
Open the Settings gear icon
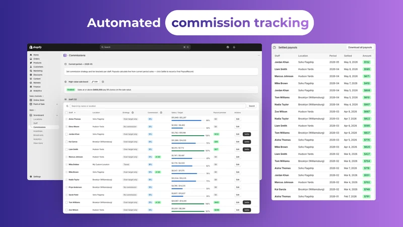click(31, 177)
